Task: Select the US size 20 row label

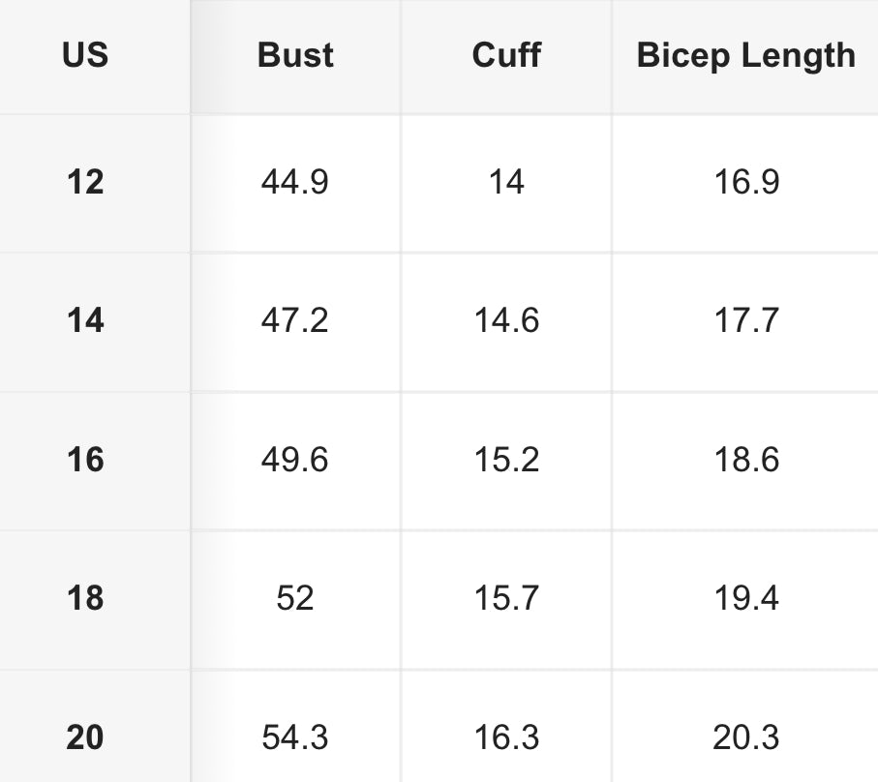Action: pos(85,737)
